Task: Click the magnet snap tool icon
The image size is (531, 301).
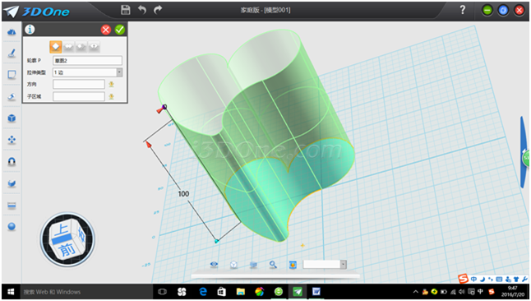Action: coord(12,162)
